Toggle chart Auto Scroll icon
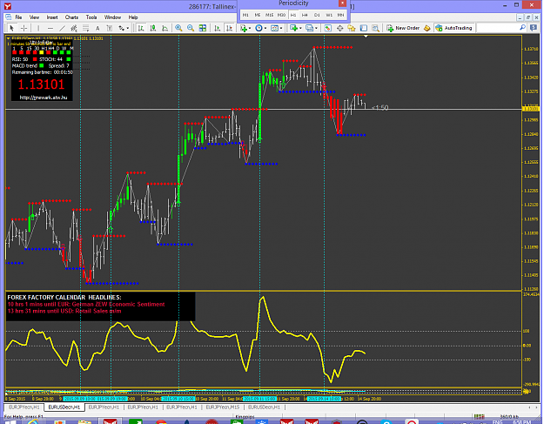544x424 pixels. point(218,28)
